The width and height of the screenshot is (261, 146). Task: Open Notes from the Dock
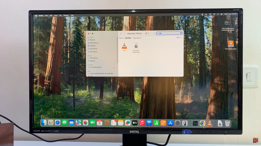pyautogui.click(x=121, y=123)
